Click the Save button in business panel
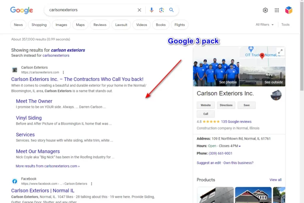 click(246, 105)
